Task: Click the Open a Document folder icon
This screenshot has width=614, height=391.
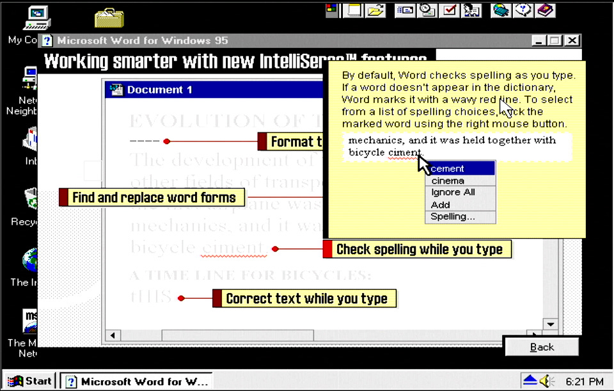Action: [x=375, y=11]
